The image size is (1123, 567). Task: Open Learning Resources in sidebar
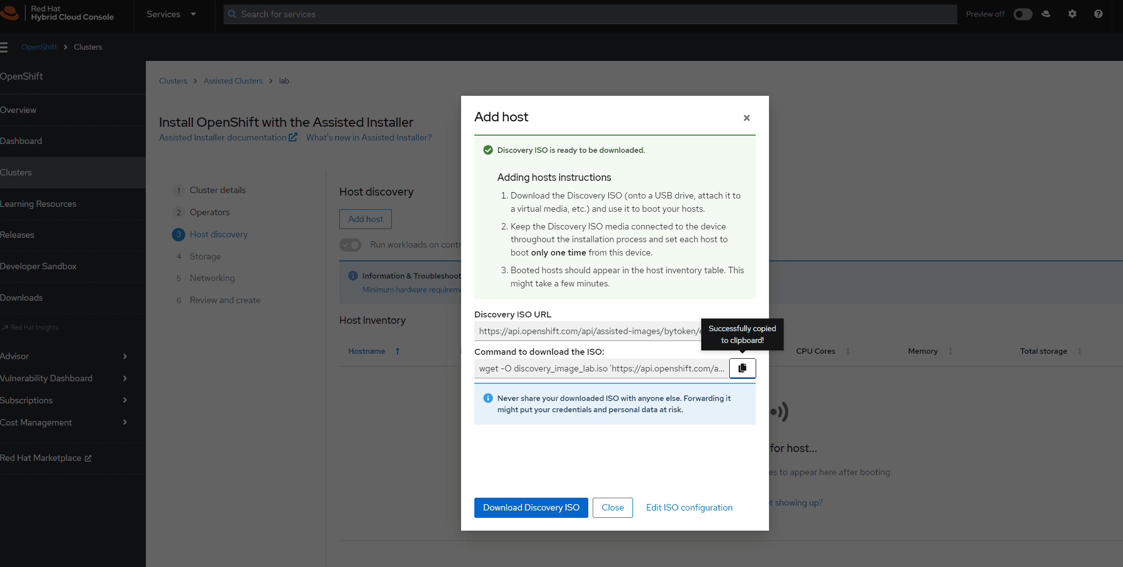point(73,204)
